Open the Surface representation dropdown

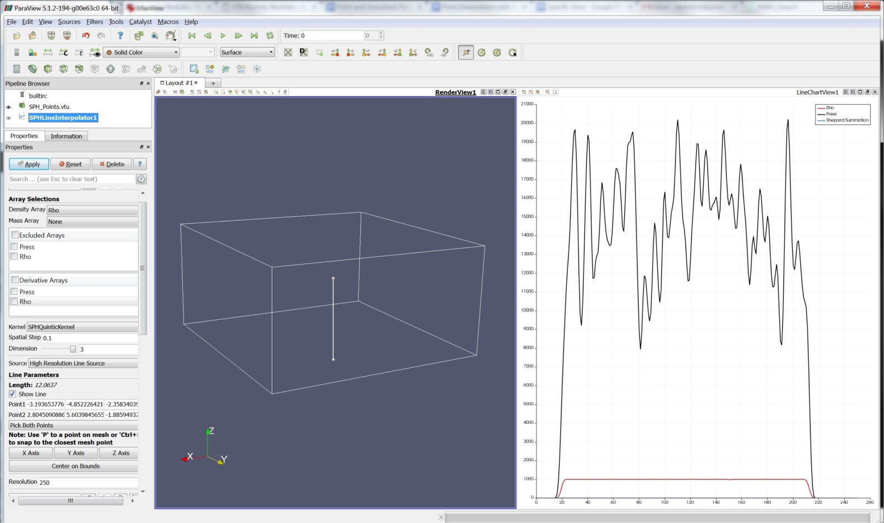coord(246,52)
